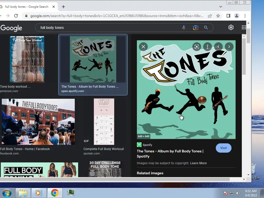Open the Full Body Toning banner thumbnail
Screen dimensions: 264x198
[39, 170]
